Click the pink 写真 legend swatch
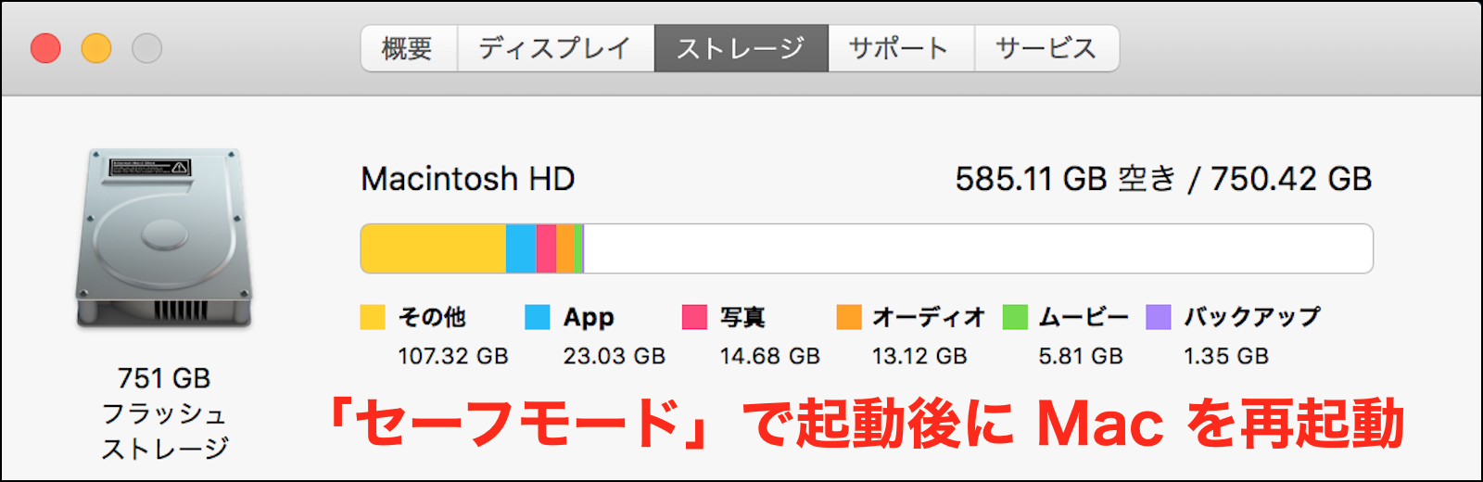The width and height of the screenshot is (1483, 482). [x=694, y=317]
